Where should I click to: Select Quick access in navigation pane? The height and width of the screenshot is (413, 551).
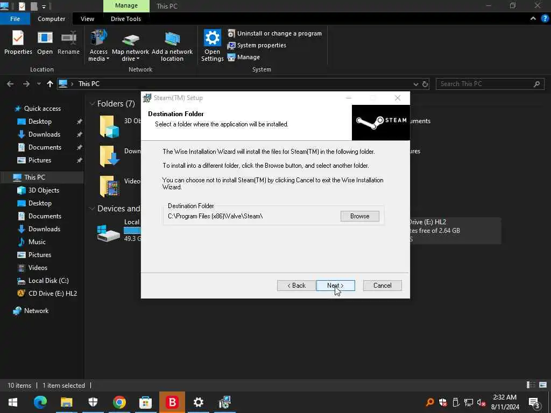coord(42,109)
